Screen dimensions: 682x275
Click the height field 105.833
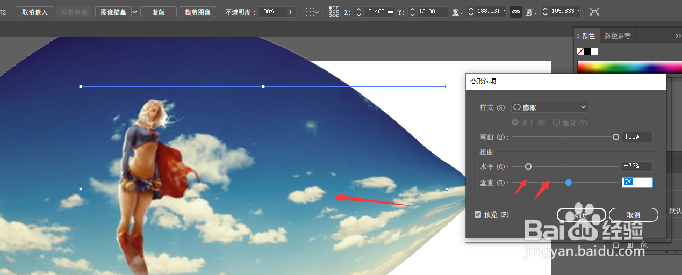[x=565, y=12]
